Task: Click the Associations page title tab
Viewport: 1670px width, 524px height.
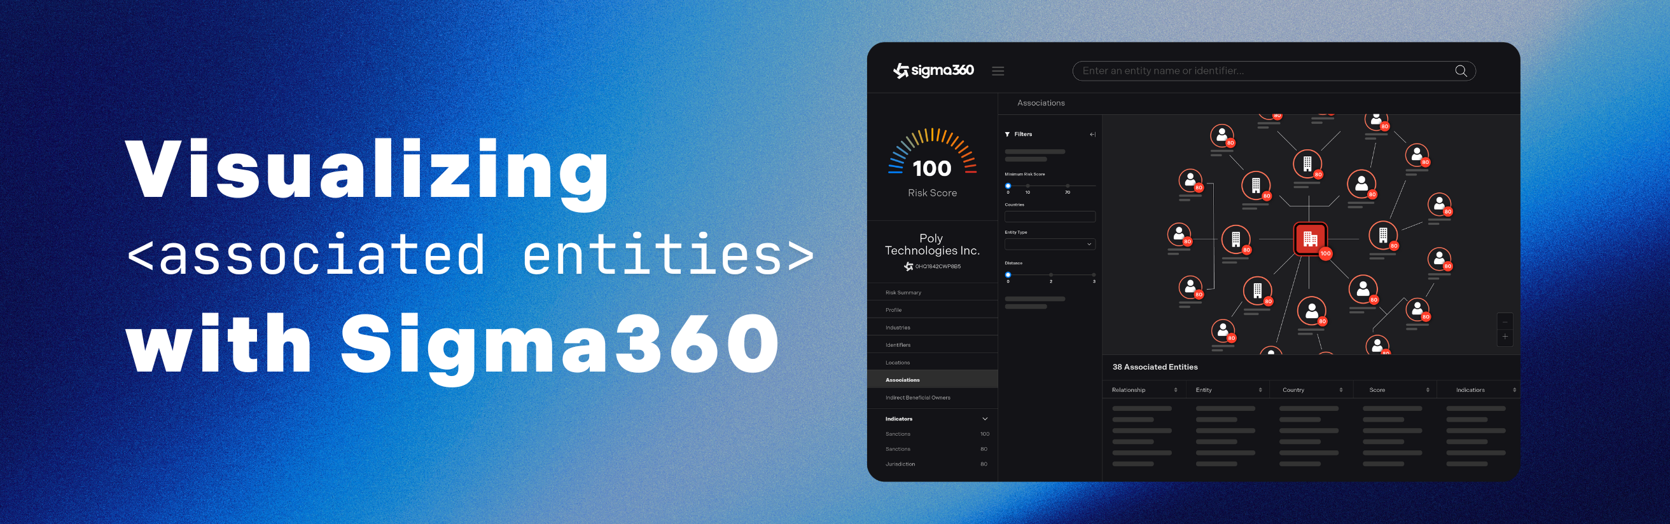Action: (x=1041, y=103)
